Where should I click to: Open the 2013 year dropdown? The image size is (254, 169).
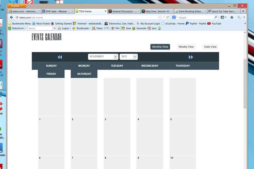(x=129, y=57)
